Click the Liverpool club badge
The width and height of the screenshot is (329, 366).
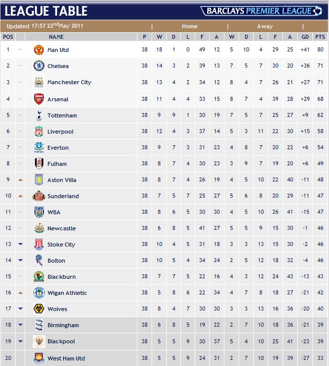coord(39,132)
